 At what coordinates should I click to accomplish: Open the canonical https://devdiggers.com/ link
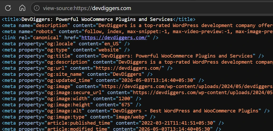pos(114,38)
